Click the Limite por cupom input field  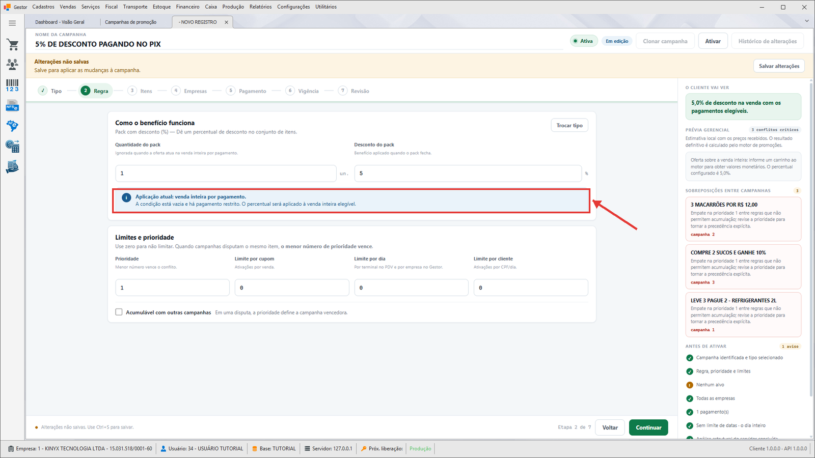click(x=292, y=288)
